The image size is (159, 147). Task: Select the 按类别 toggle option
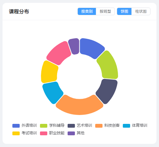(x=87, y=11)
